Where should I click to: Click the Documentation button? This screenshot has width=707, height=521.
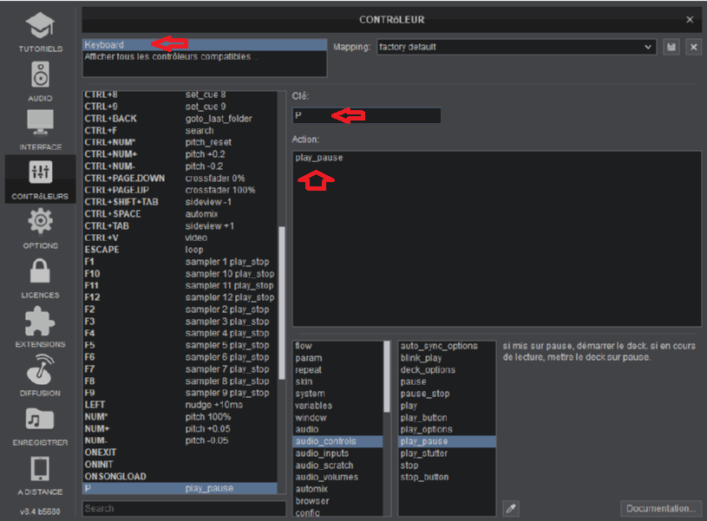[660, 508]
